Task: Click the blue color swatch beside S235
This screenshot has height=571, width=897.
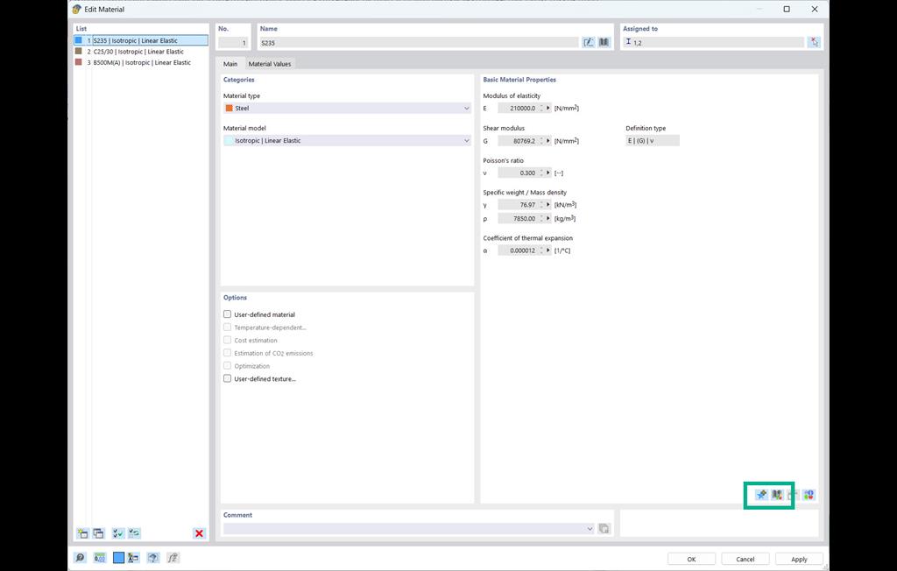Action: pyautogui.click(x=78, y=39)
